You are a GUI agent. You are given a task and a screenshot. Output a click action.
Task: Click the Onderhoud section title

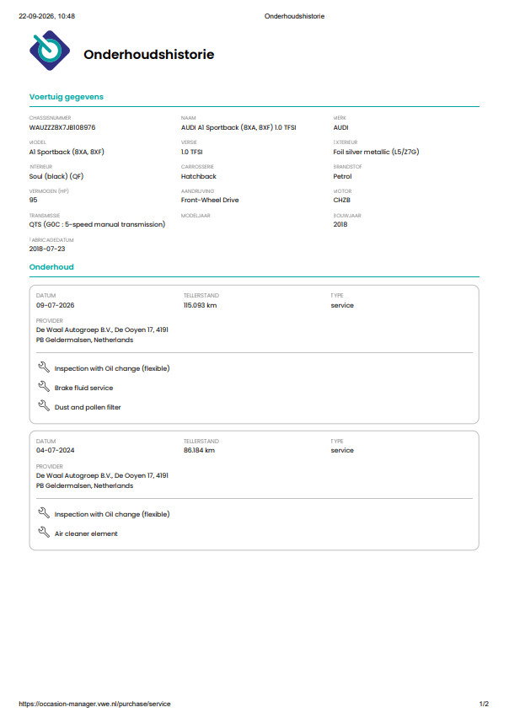tap(51, 267)
